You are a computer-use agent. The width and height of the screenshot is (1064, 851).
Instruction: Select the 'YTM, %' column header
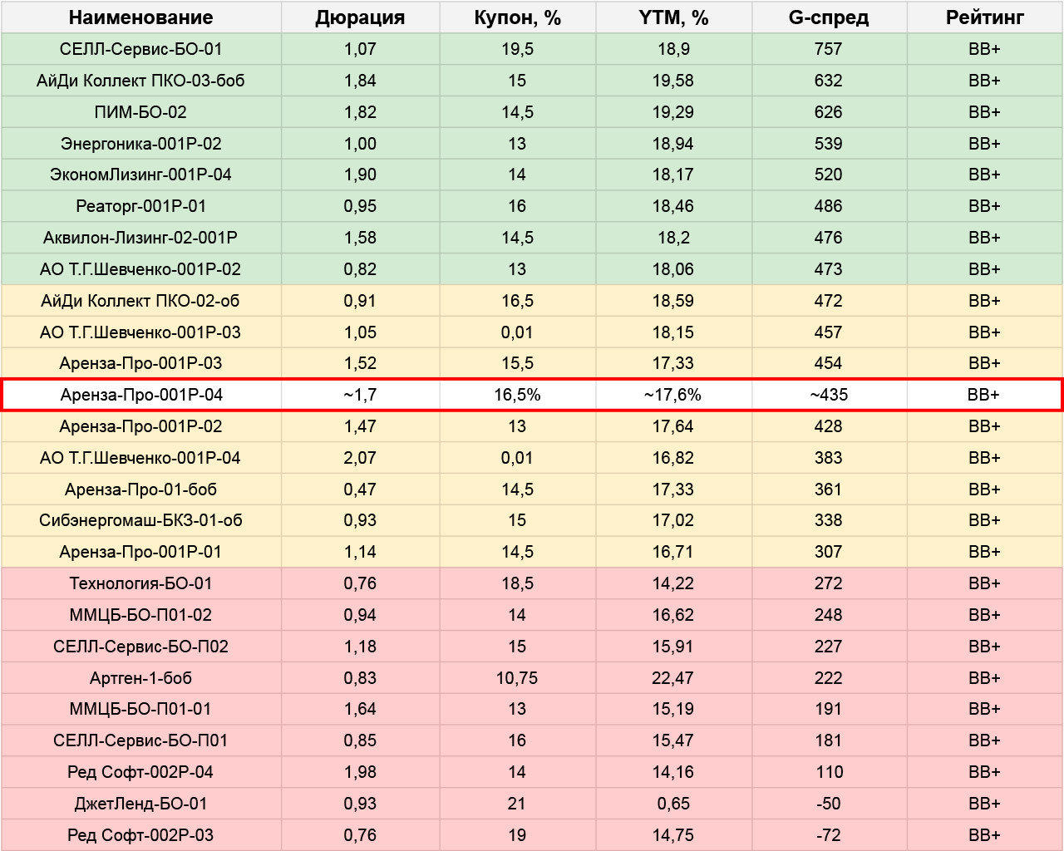(673, 17)
